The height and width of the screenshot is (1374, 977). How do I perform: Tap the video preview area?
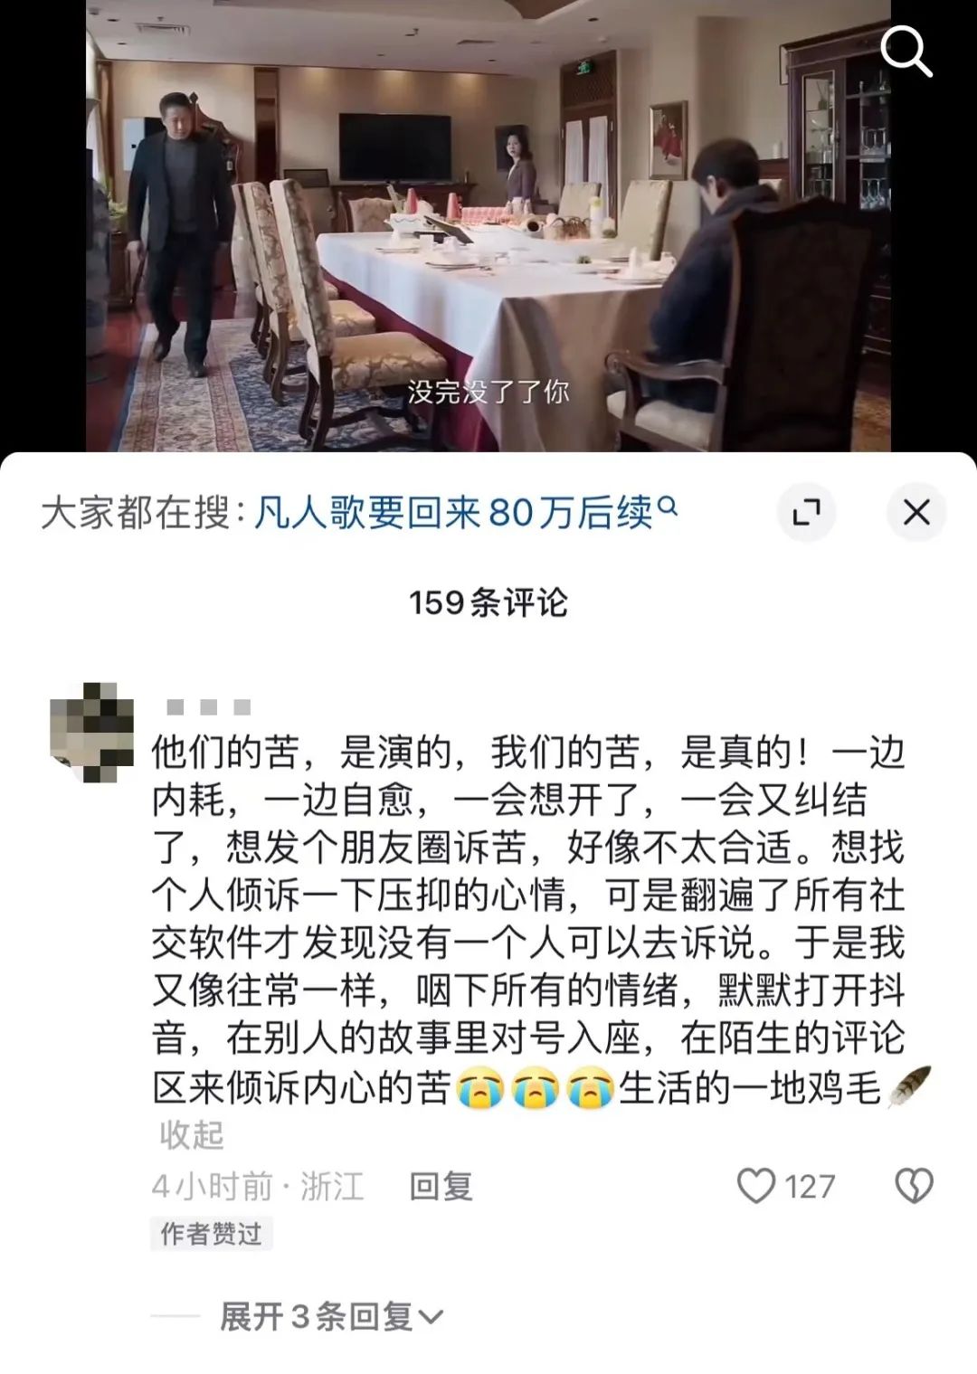(x=488, y=225)
